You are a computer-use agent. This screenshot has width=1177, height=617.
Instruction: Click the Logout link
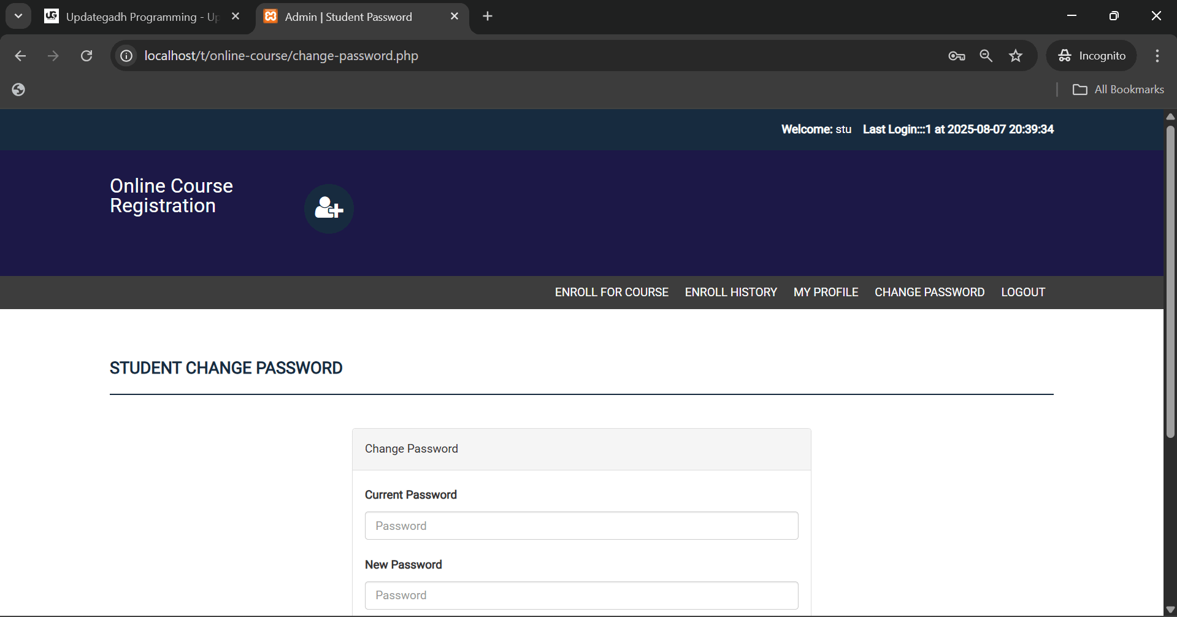click(x=1022, y=293)
